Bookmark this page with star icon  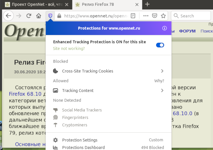click(x=163, y=16)
